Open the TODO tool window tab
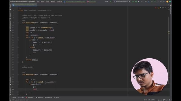The width and height of the screenshot is (181, 101). (x=21, y=98)
